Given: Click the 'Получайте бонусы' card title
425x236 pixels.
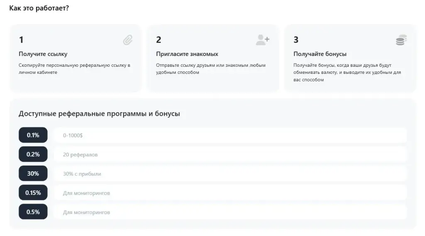Looking at the screenshot, I should (x=320, y=54).
